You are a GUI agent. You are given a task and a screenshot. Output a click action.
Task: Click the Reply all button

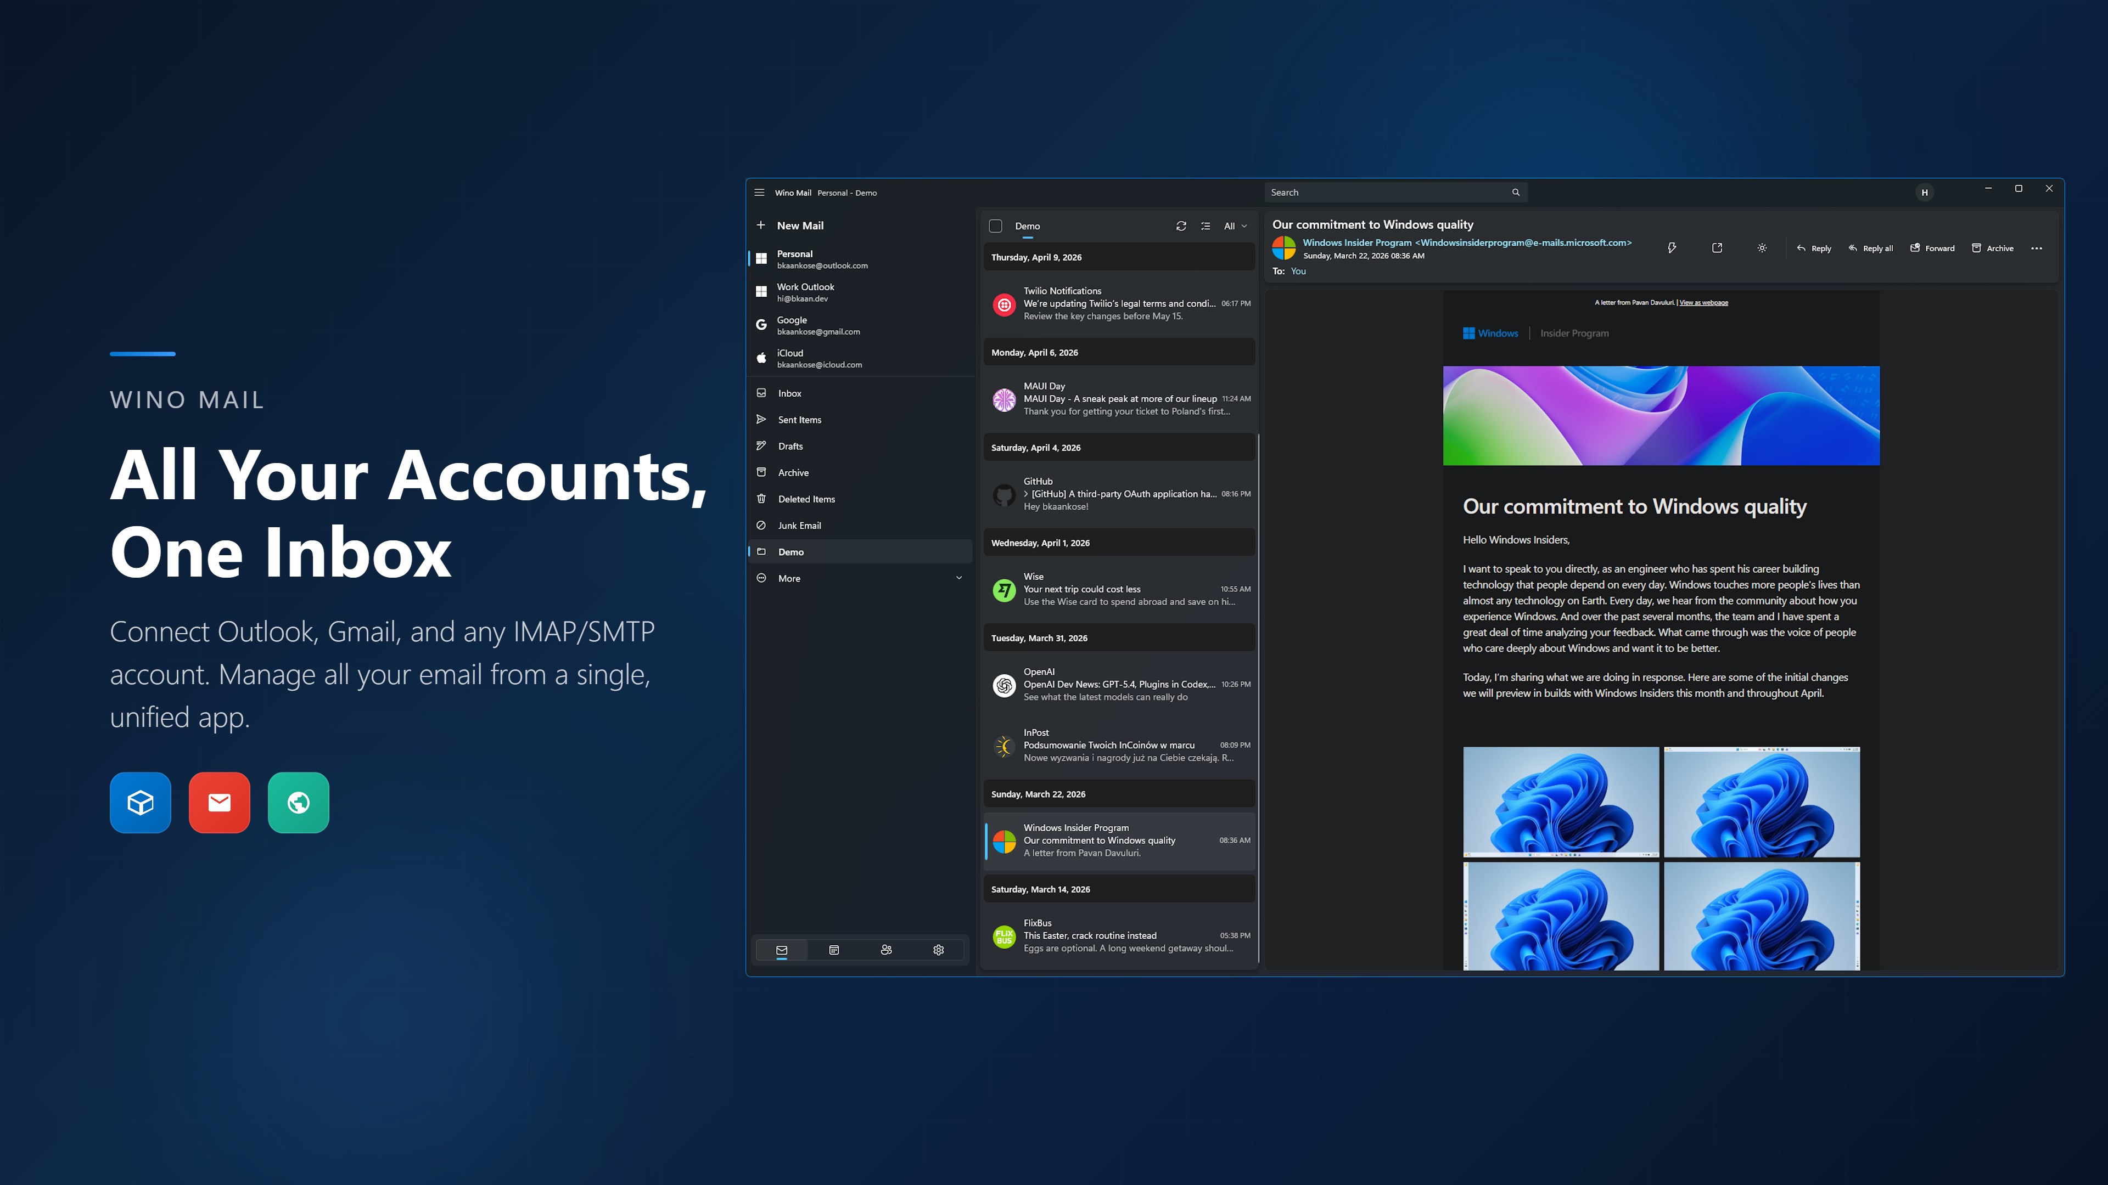click(x=1871, y=249)
